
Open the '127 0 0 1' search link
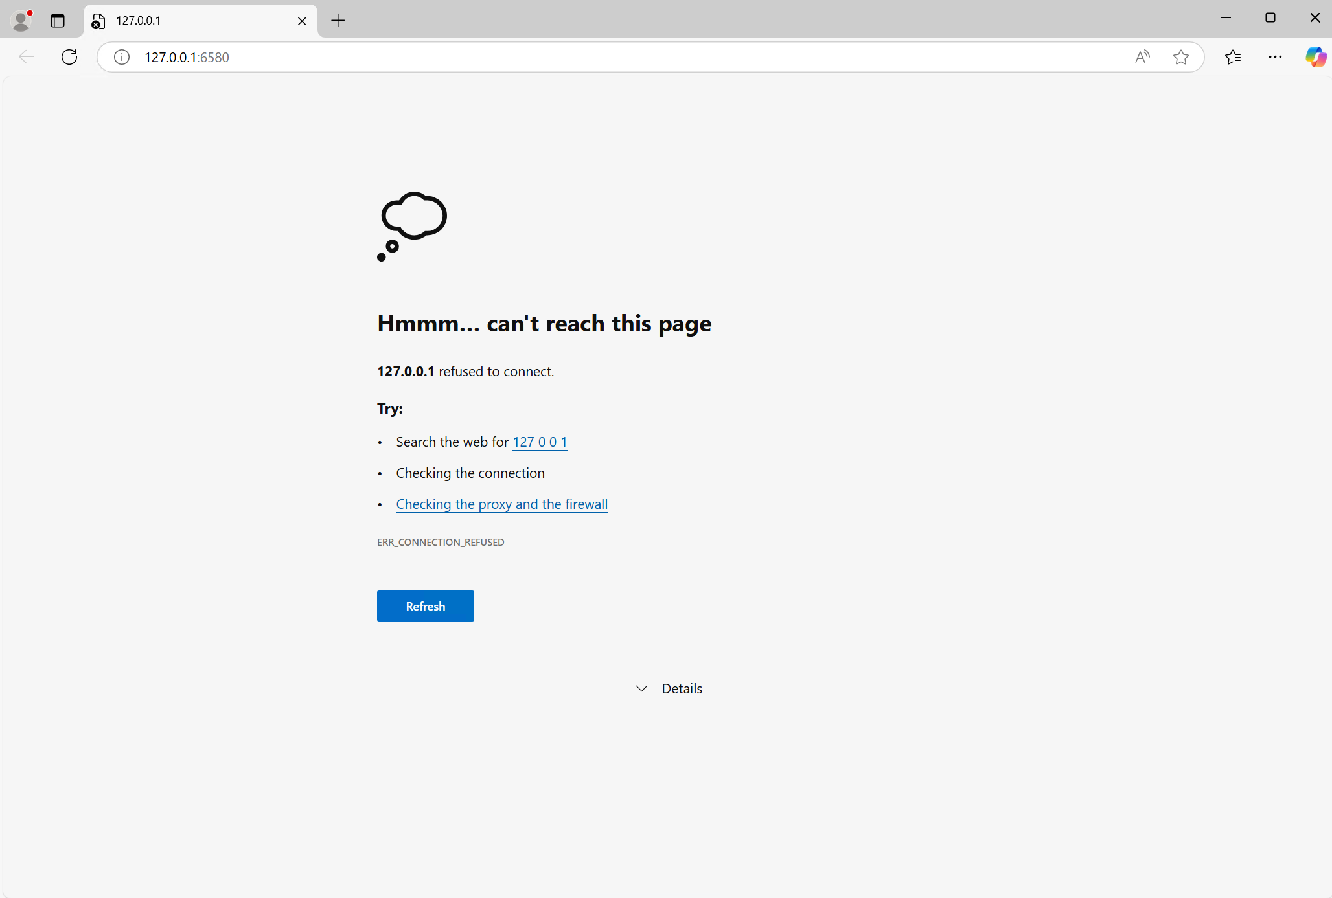pyautogui.click(x=540, y=442)
